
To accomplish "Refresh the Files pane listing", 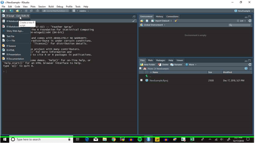I will 250,65.
